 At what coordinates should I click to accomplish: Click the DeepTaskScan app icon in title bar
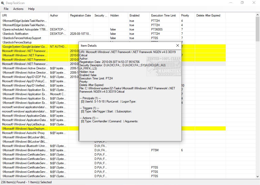(x=3, y=3)
